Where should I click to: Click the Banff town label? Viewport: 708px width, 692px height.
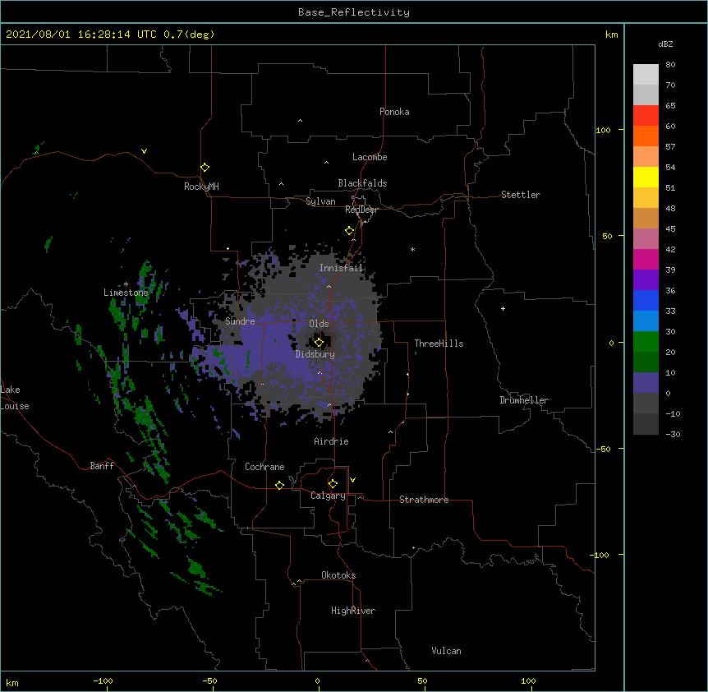point(102,466)
